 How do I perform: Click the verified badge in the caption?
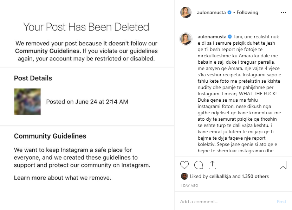tap(230, 37)
